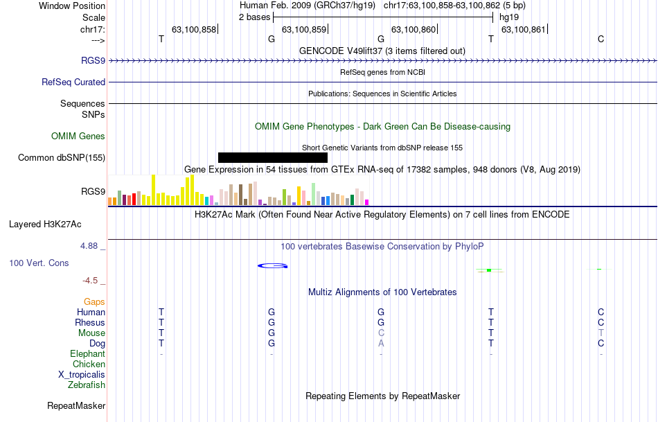This screenshot has width=658, height=422.
Task: Click the -4.5 lower conservation scale value
Action: 90,281
